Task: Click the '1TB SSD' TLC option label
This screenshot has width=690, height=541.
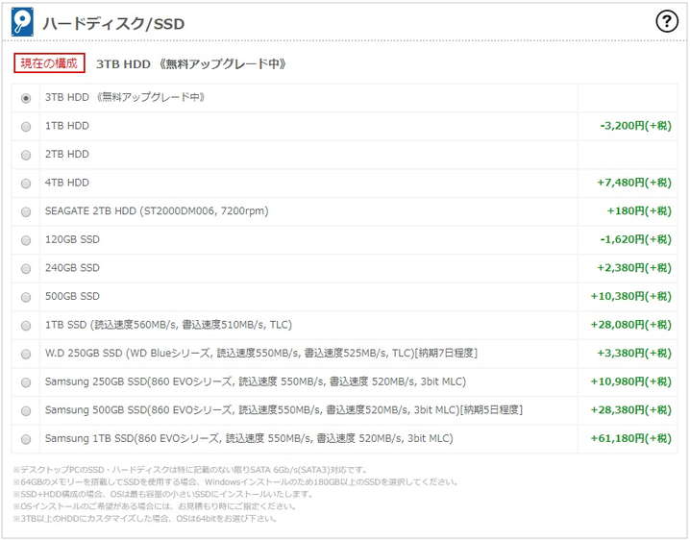Action: click(168, 325)
